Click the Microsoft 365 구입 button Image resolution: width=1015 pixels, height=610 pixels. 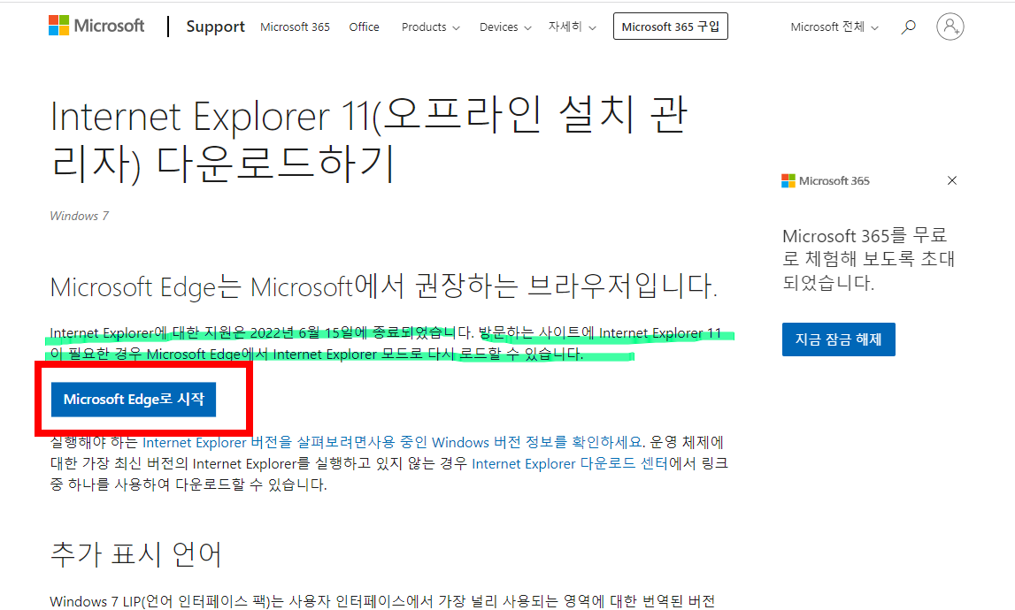pyautogui.click(x=670, y=27)
